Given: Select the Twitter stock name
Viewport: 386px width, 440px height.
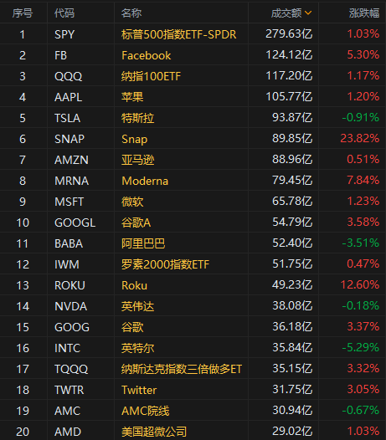Looking at the screenshot, I should coord(139,390).
